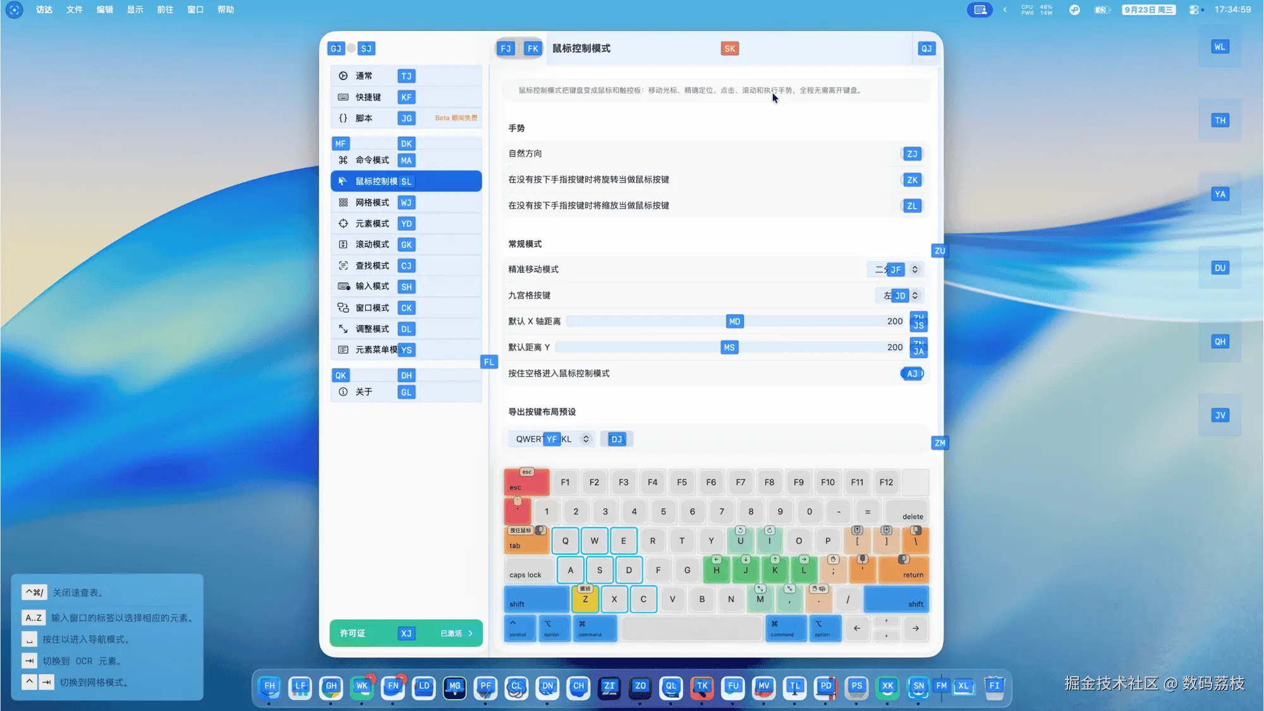Select 查找模式 in the sidebar

tap(406, 265)
